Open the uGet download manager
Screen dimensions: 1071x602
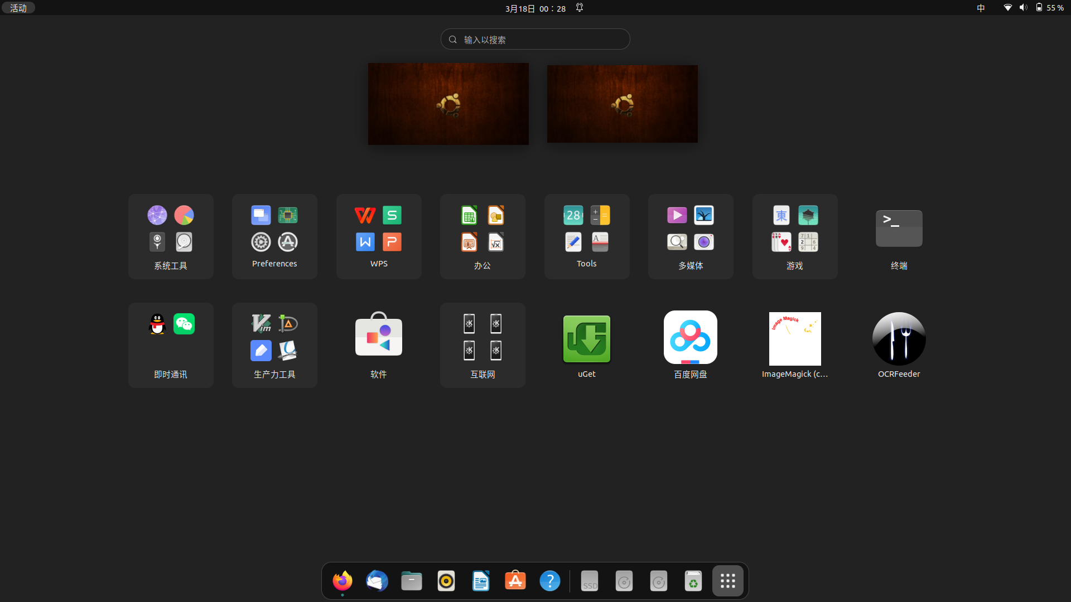pyautogui.click(x=586, y=339)
